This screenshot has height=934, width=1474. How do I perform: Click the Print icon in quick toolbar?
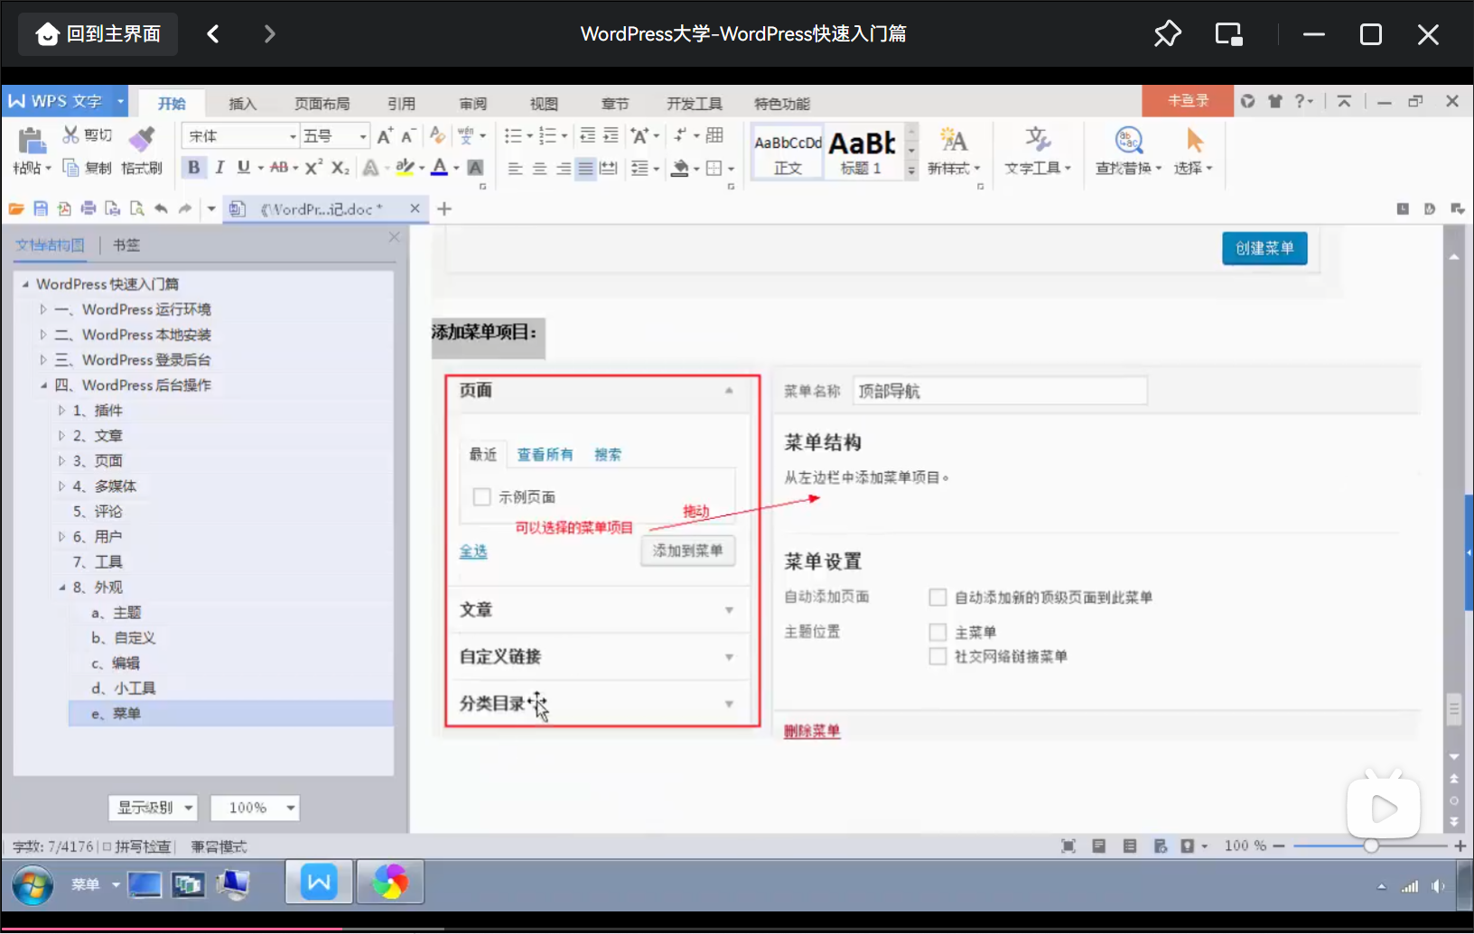pyautogui.click(x=89, y=208)
